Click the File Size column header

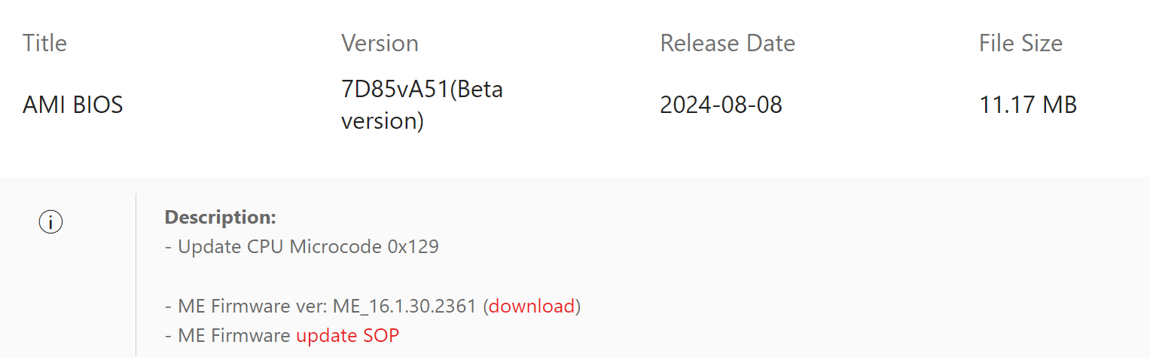(1020, 43)
